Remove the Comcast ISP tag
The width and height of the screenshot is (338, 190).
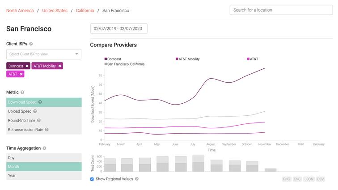tap(27, 66)
